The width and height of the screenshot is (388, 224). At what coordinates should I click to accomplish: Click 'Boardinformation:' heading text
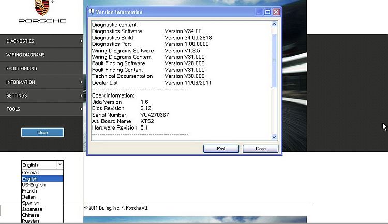(113, 95)
